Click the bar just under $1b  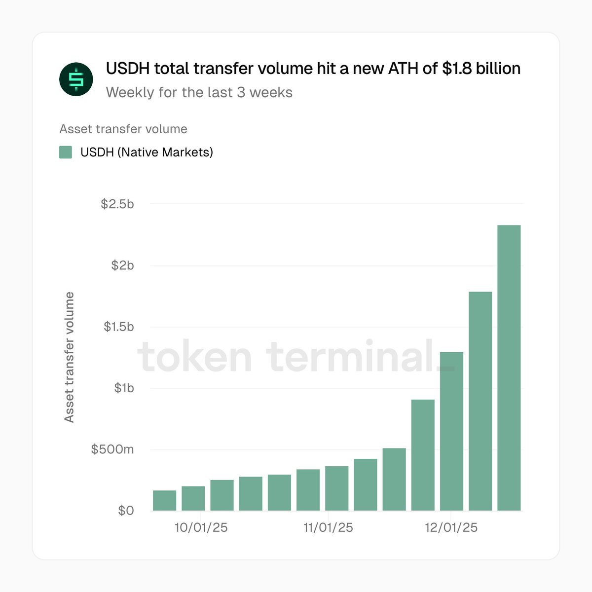(423, 455)
